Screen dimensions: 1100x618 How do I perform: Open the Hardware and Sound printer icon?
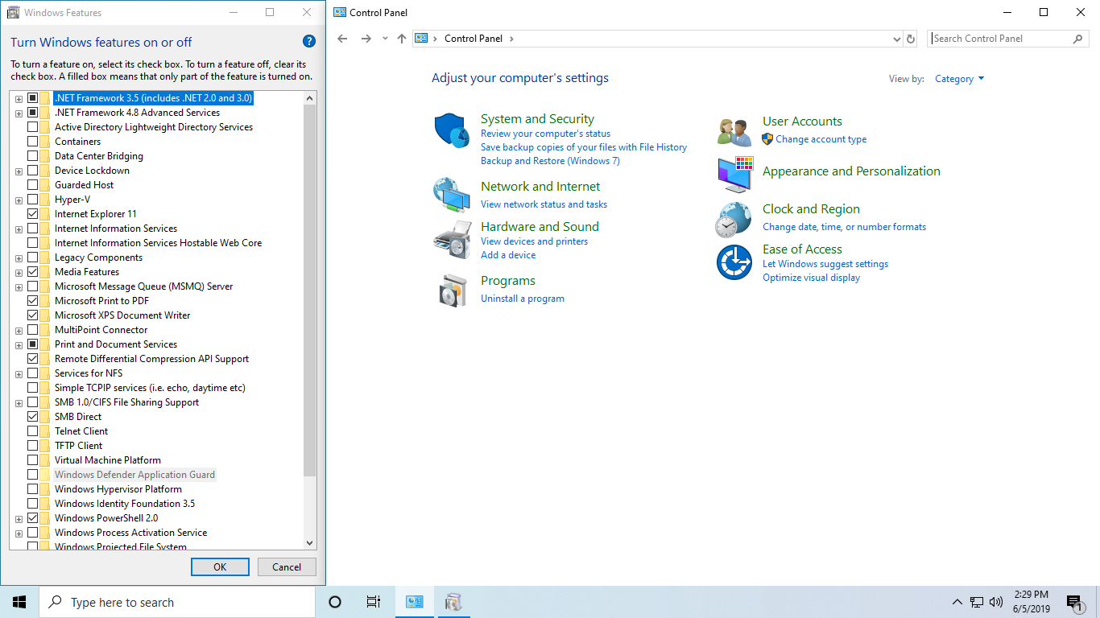tap(452, 240)
